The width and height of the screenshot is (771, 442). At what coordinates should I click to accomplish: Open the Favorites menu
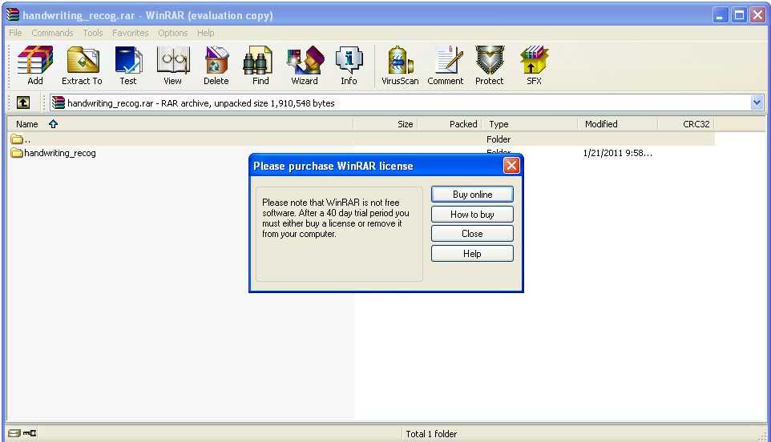tap(131, 33)
